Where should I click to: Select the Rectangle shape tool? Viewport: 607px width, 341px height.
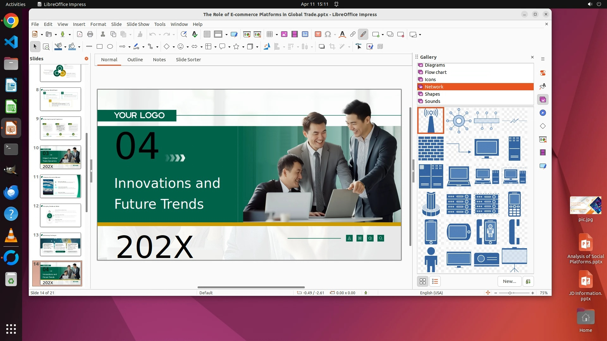click(100, 47)
